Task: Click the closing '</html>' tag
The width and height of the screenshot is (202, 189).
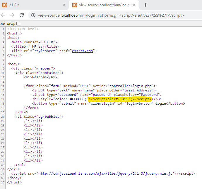Action: 14,182
